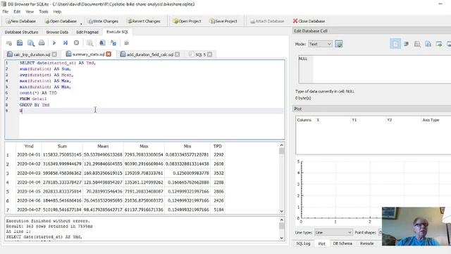The image size is (451, 254).
Task: Click the comment SQL lines icon
Action: (126, 43)
